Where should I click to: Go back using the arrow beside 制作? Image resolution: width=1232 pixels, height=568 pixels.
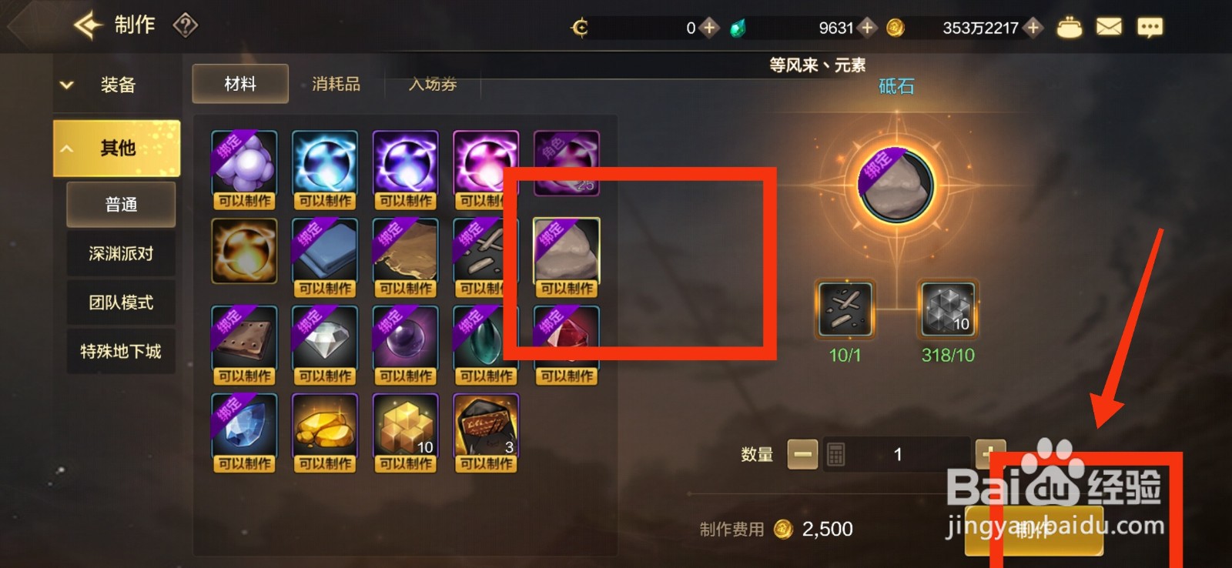[x=87, y=25]
